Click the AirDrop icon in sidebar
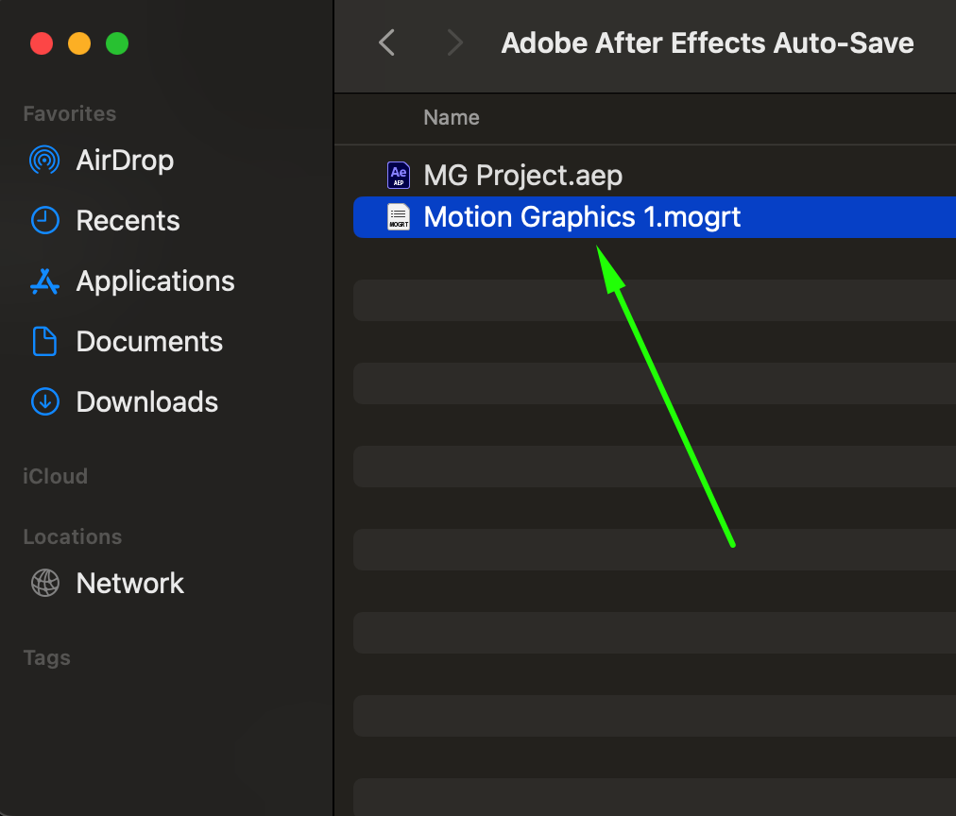Viewport: 956px width, 816px height. coord(44,161)
